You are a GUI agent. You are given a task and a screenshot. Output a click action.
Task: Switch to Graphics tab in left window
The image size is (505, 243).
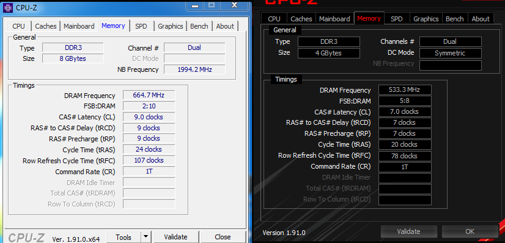pyautogui.click(x=171, y=26)
